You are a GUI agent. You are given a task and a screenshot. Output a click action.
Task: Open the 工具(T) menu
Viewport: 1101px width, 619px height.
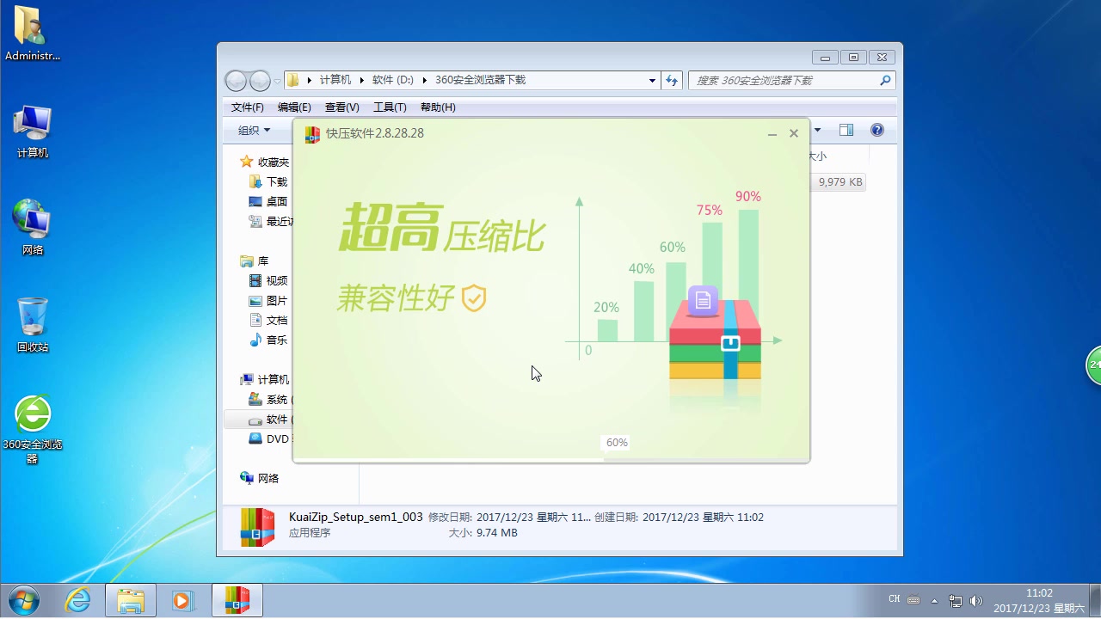pos(390,107)
